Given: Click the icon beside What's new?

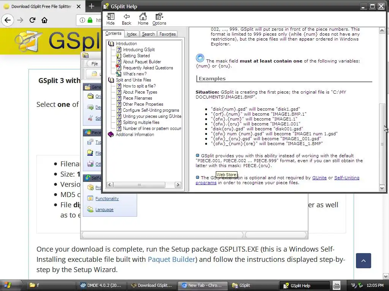Looking at the screenshot, I should pos(119,74).
